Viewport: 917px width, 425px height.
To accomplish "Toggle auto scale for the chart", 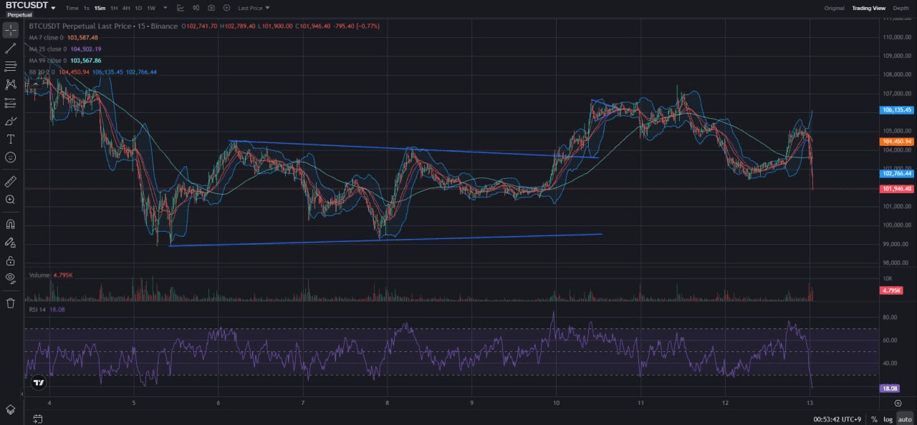I will pyautogui.click(x=904, y=419).
